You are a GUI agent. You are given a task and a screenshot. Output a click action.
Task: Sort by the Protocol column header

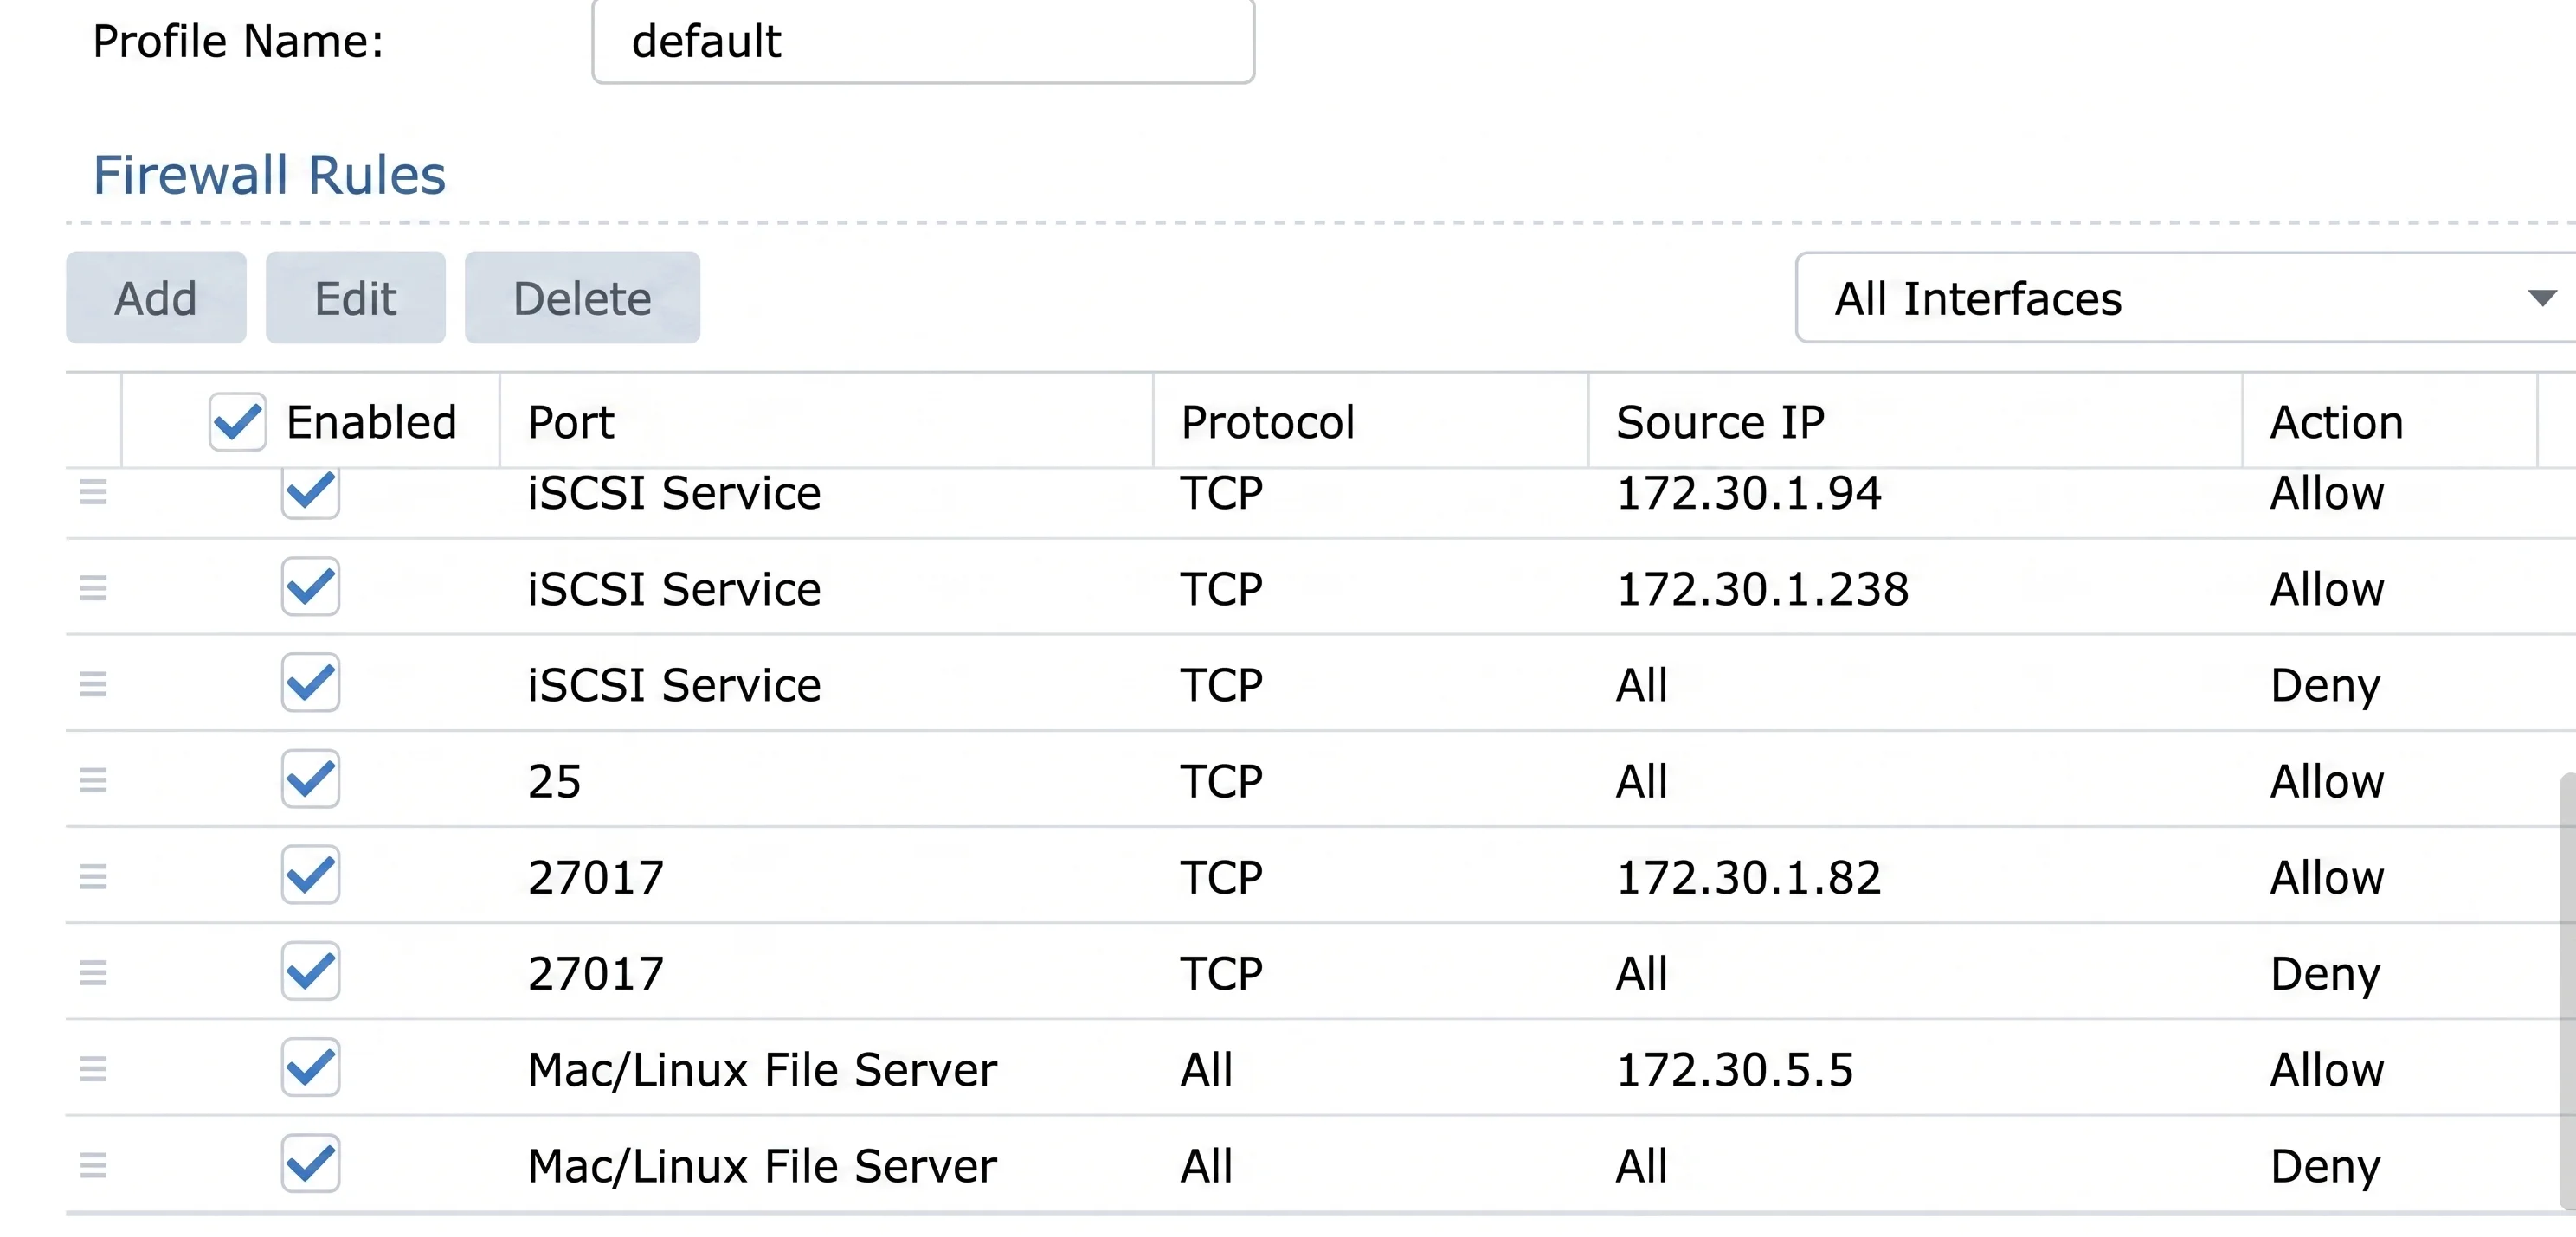click(1267, 421)
